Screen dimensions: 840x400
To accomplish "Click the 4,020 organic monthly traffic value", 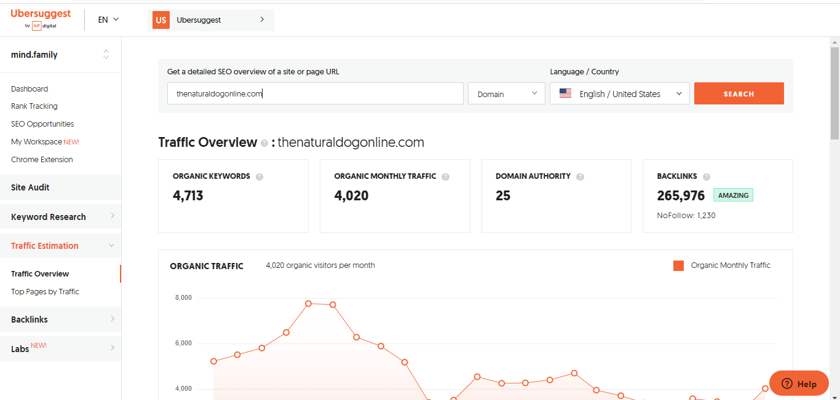I will pos(352,196).
